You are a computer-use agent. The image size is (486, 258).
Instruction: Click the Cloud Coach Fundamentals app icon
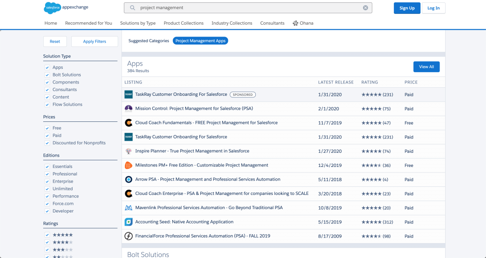tap(129, 123)
